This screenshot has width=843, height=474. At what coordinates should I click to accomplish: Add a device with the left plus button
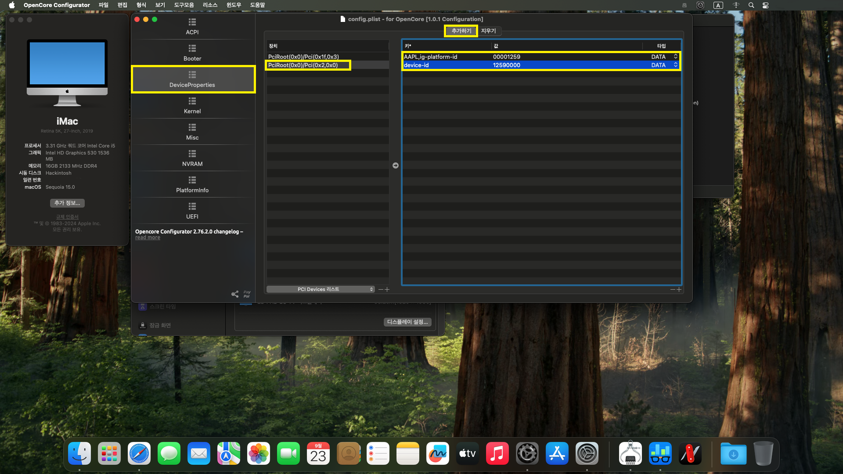click(387, 289)
